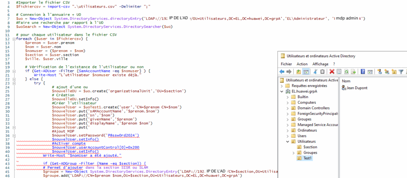Click the Cut scissors icon
The width and height of the screenshot is (407, 178).
point(314,72)
